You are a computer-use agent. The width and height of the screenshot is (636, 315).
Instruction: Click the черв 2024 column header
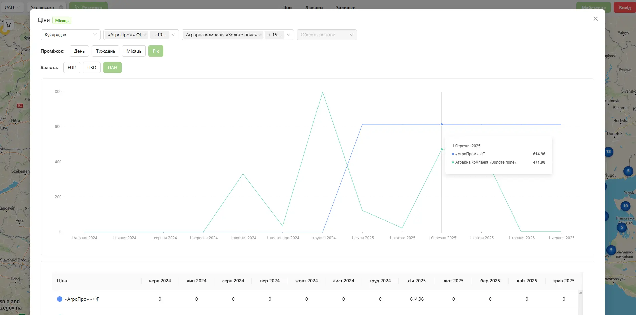click(x=160, y=281)
